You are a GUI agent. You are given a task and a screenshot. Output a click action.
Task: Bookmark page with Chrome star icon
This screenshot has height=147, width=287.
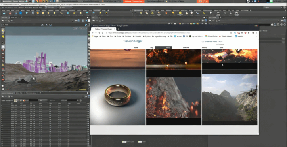click(x=231, y=33)
